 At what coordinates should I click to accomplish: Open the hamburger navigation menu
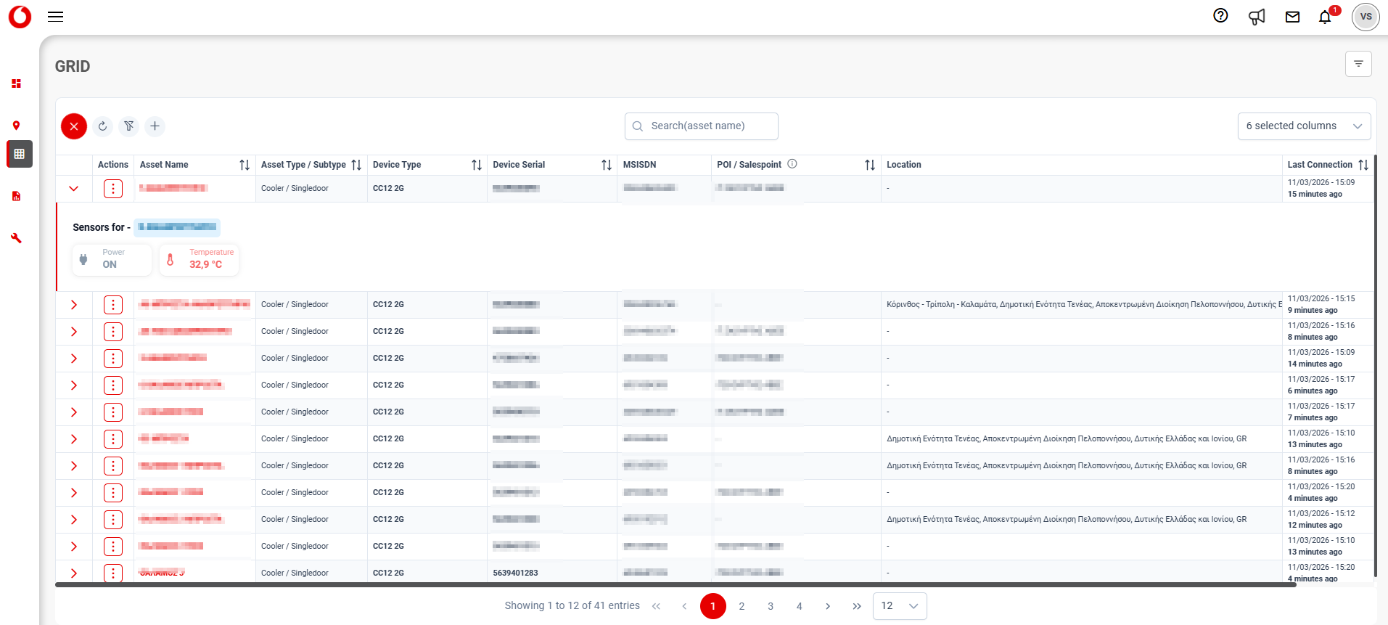56,17
